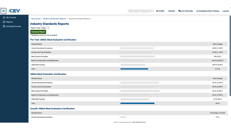Click the Industry Standards Reports breadcrumb text
231x130 pixels.
[79, 19]
